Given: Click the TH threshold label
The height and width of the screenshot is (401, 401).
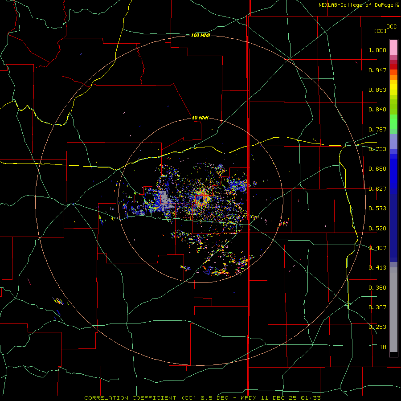Looking at the screenshot, I should click(383, 347).
